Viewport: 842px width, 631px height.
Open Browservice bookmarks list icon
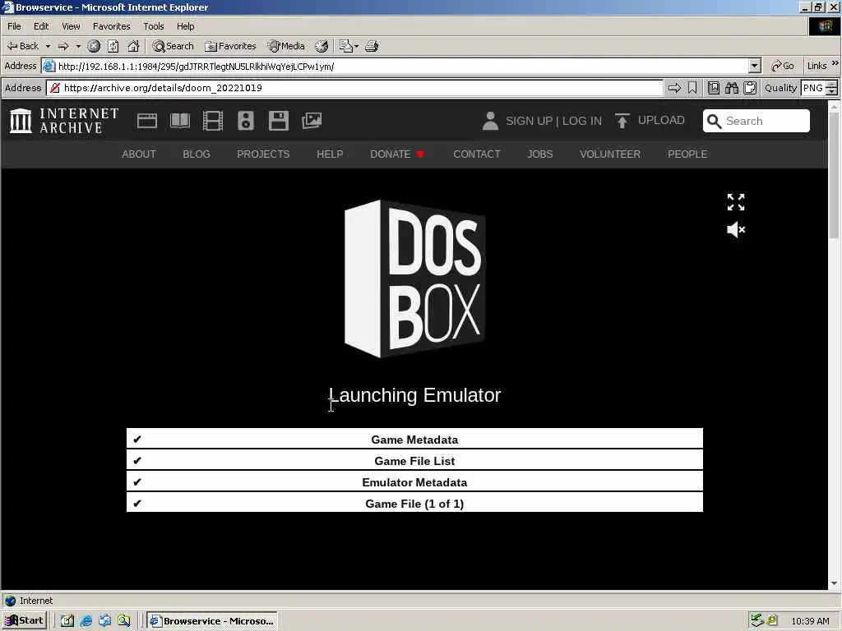click(x=714, y=88)
